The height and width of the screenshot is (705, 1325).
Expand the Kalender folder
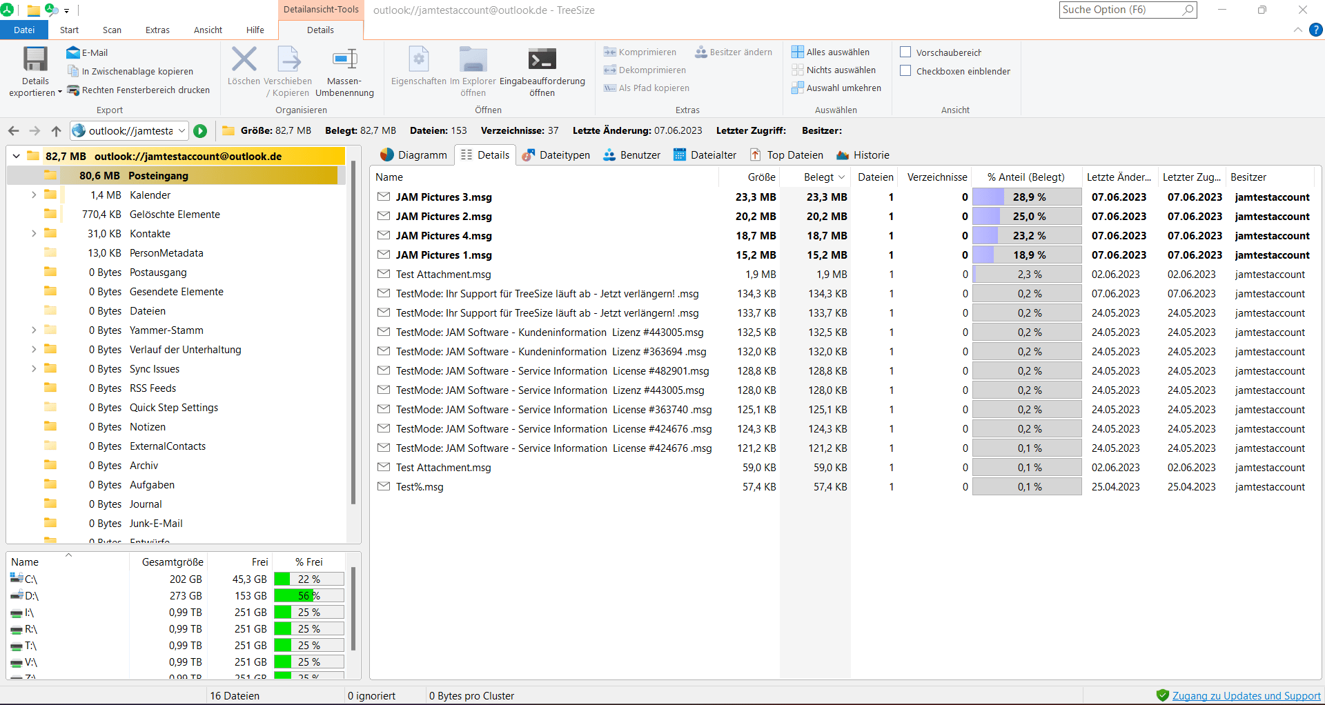[34, 195]
